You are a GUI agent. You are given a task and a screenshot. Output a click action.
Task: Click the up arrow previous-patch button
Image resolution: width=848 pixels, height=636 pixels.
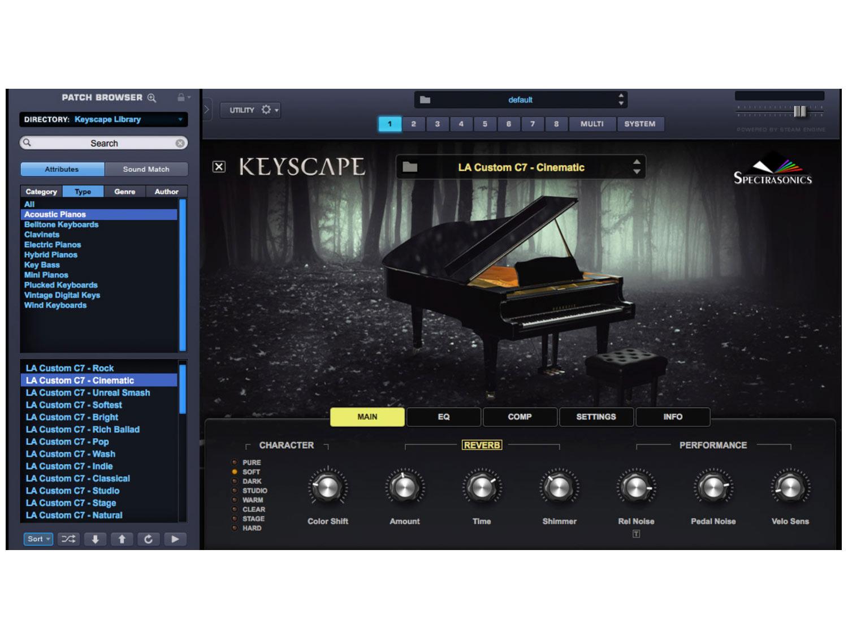pos(122,539)
